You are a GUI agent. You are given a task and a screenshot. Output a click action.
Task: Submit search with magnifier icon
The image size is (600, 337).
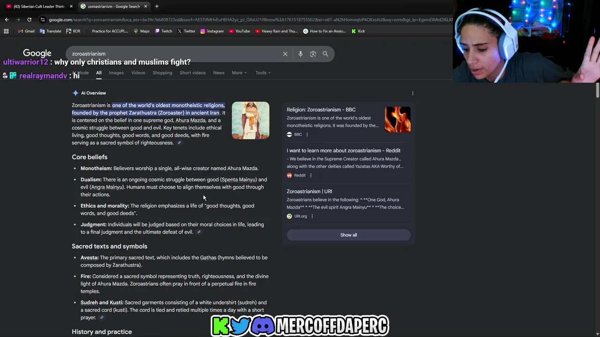click(x=325, y=54)
